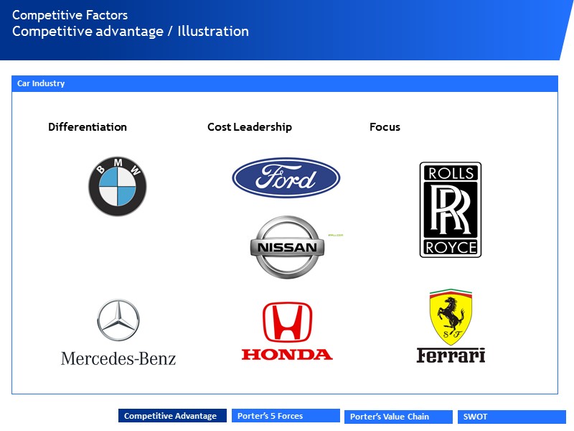574x431 pixels.
Task: Click the BMW logo
Action: [x=118, y=186]
